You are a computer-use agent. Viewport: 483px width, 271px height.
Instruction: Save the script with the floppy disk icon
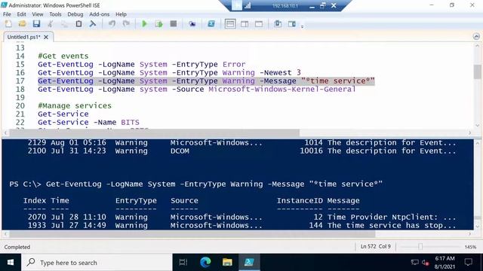click(x=36, y=24)
